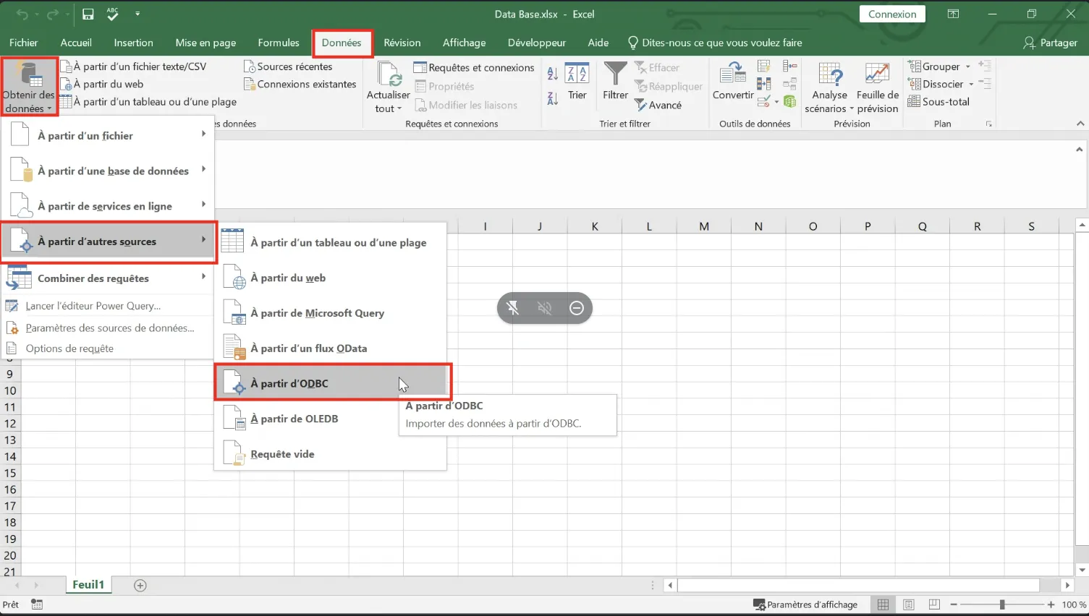Expand the Grouper dropdown arrow

click(x=967, y=67)
